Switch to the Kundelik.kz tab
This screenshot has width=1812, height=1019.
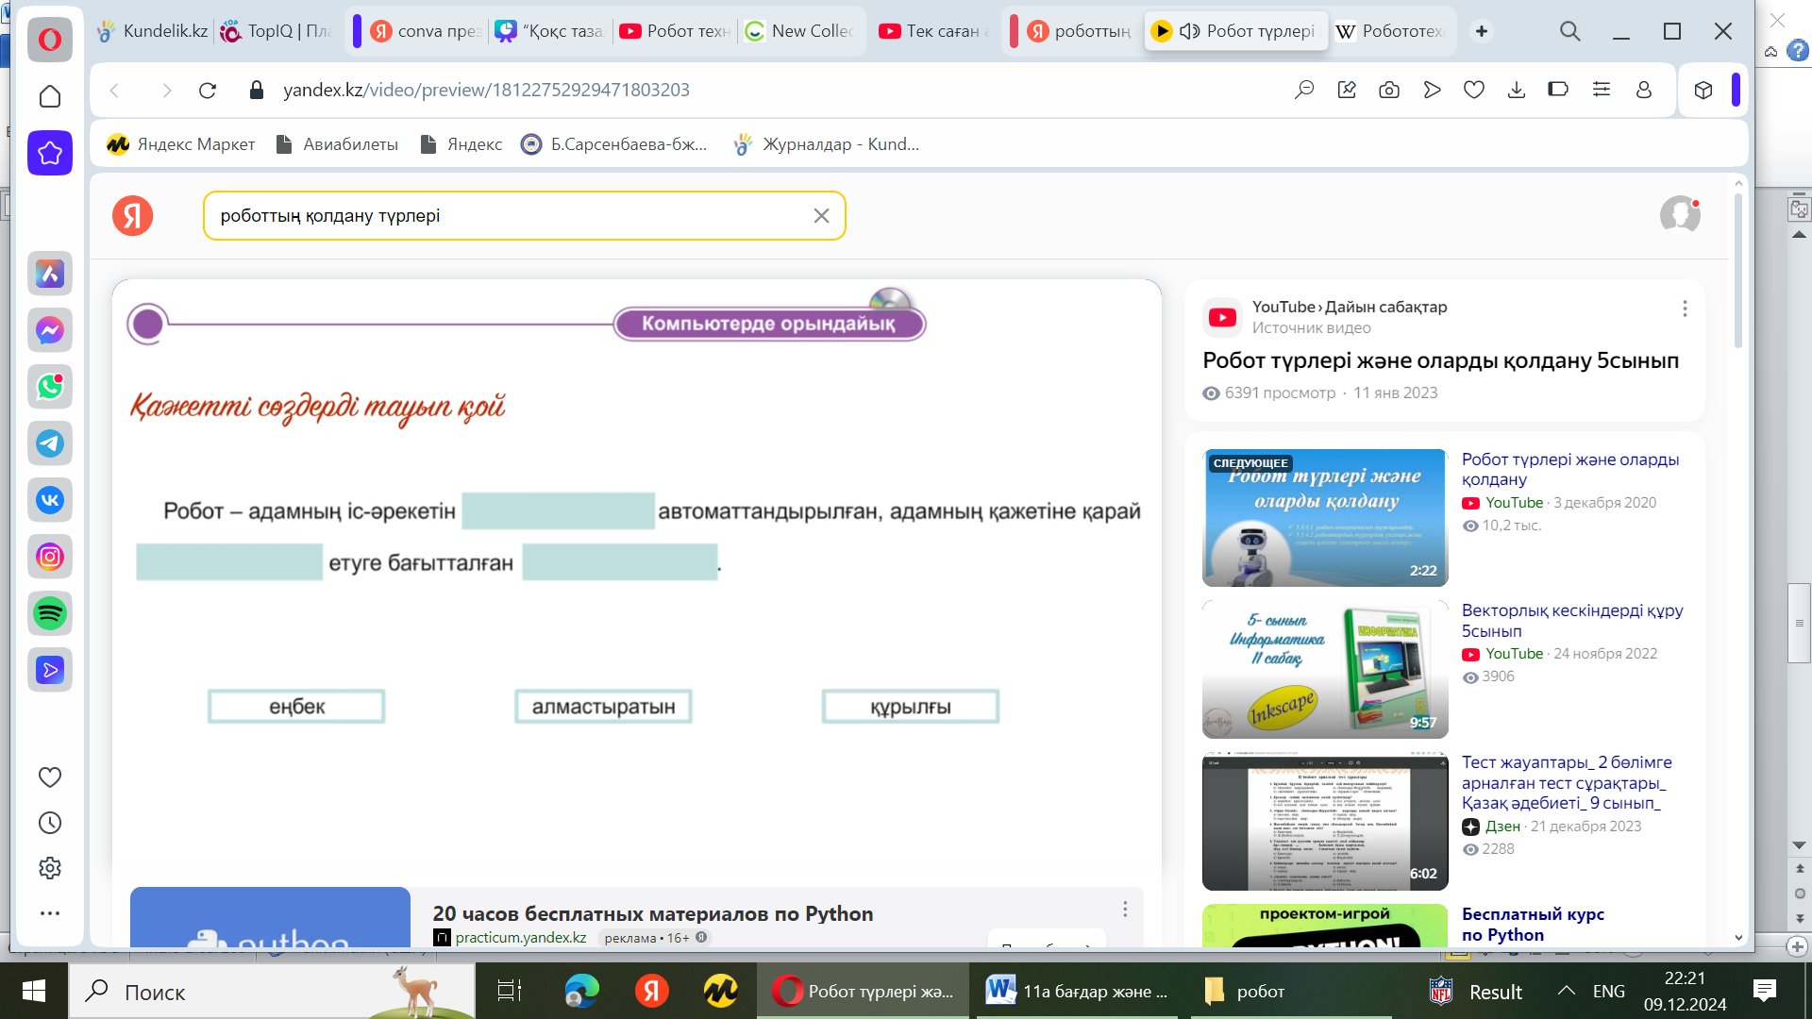pyautogui.click(x=153, y=31)
